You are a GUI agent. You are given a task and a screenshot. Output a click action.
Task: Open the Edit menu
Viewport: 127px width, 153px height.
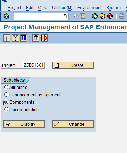click(x=30, y=8)
